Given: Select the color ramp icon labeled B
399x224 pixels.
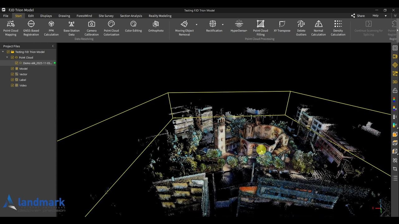Looking at the screenshot, I should (x=395, y=108).
